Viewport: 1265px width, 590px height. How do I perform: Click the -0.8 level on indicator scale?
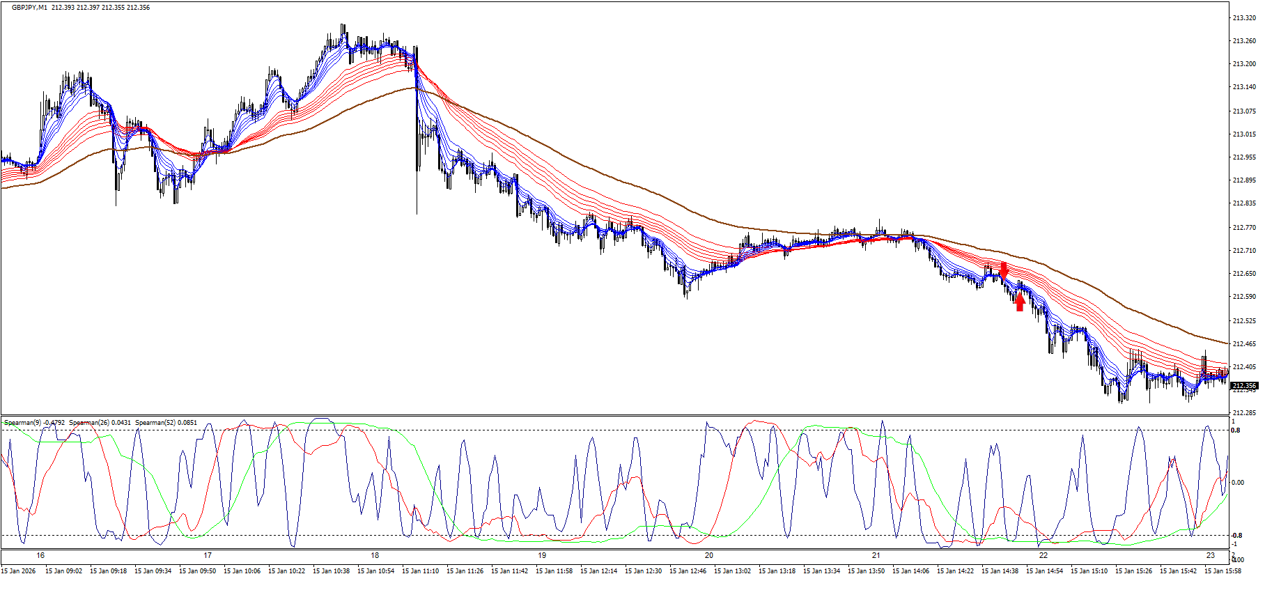1236,535
